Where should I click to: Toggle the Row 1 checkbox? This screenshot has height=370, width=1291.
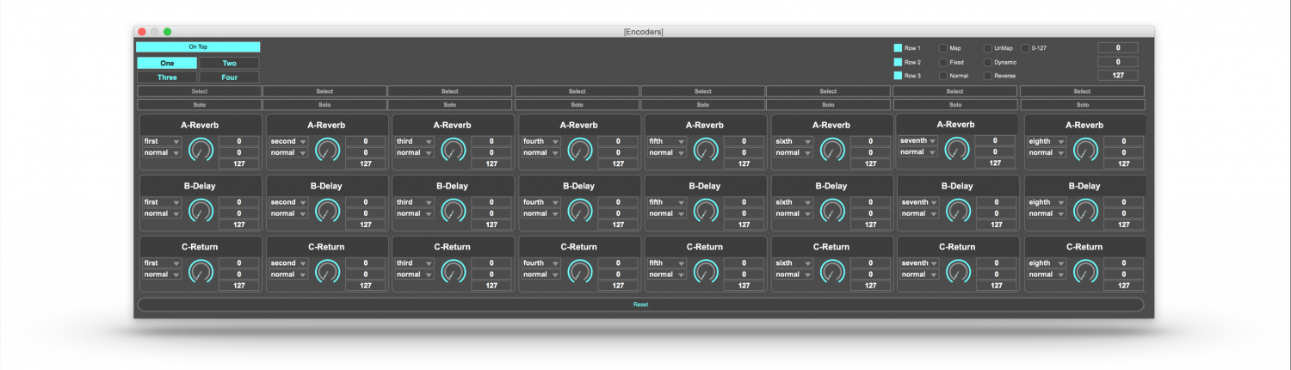coord(898,48)
